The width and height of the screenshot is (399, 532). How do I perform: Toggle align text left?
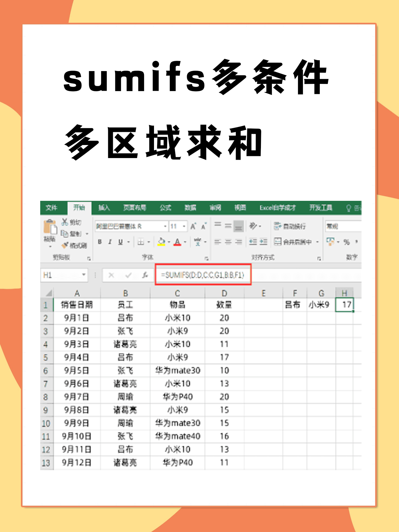pyautogui.click(x=218, y=242)
